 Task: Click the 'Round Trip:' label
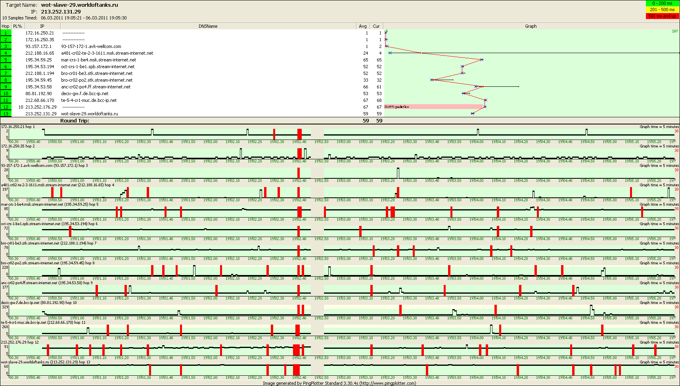75,120
